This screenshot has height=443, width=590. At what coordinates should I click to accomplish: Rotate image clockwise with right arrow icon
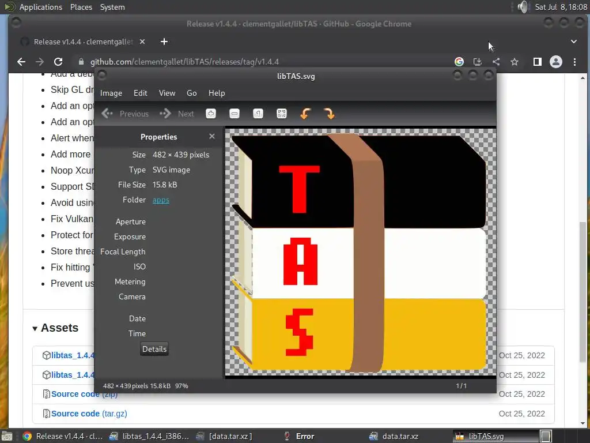(x=329, y=114)
